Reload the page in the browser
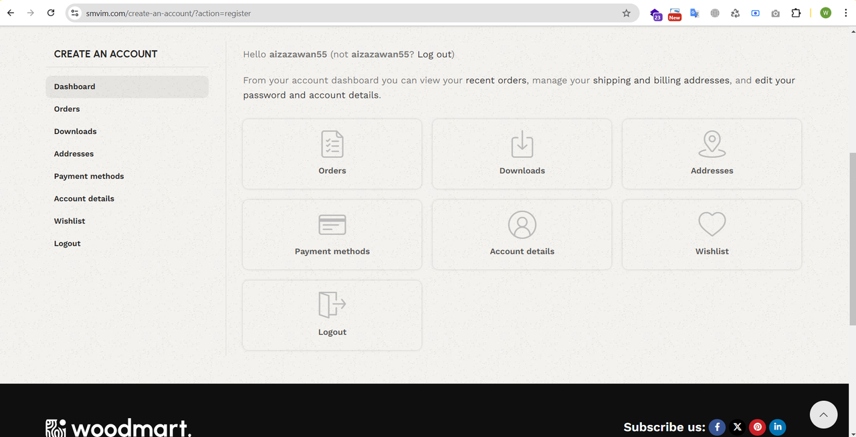The image size is (856, 437). point(51,13)
